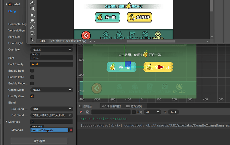Image resolution: width=230 pixels, height=145 pixels.
Task: Collapse the Materials section triangle
Action: click(6, 122)
